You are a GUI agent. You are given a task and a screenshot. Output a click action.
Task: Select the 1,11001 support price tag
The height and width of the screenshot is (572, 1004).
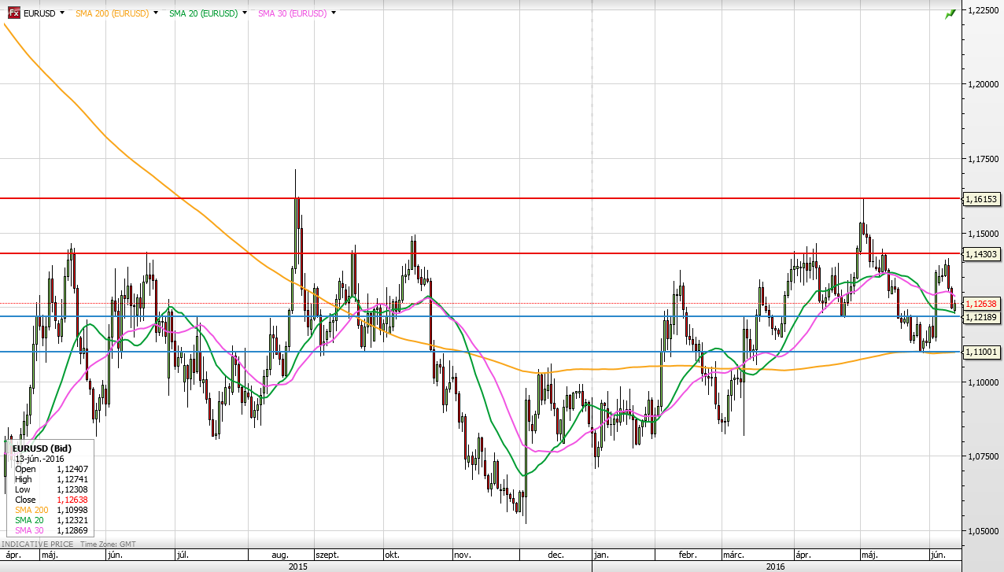(982, 352)
